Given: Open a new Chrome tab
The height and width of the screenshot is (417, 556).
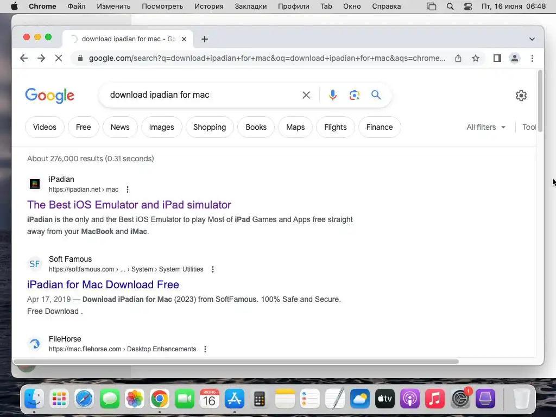Looking at the screenshot, I should point(204,39).
